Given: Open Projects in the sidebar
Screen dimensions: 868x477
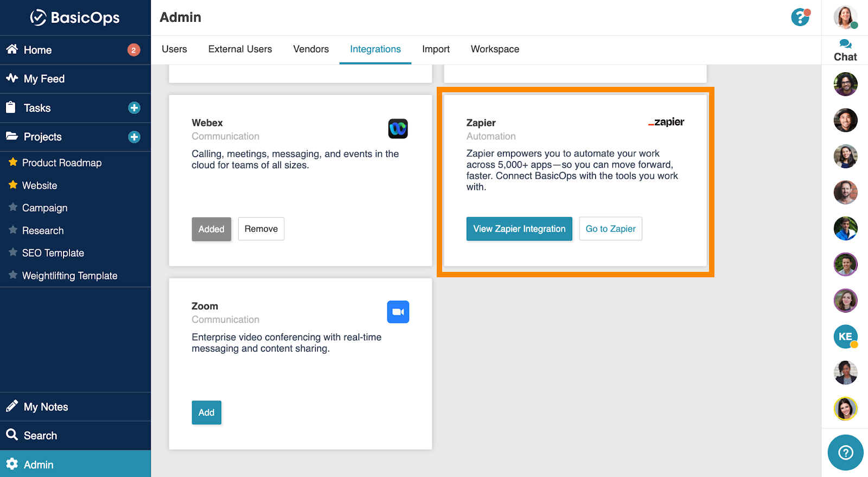Looking at the screenshot, I should tap(75, 137).
